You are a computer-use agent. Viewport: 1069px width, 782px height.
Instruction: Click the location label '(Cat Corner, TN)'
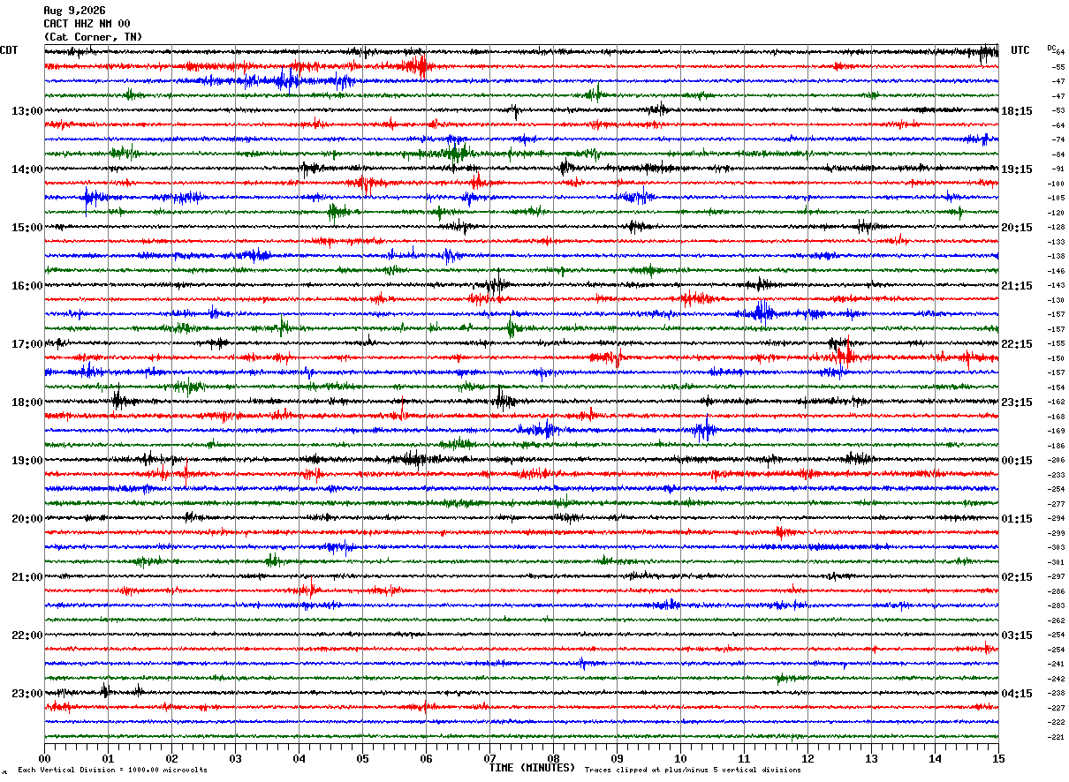[x=93, y=37]
